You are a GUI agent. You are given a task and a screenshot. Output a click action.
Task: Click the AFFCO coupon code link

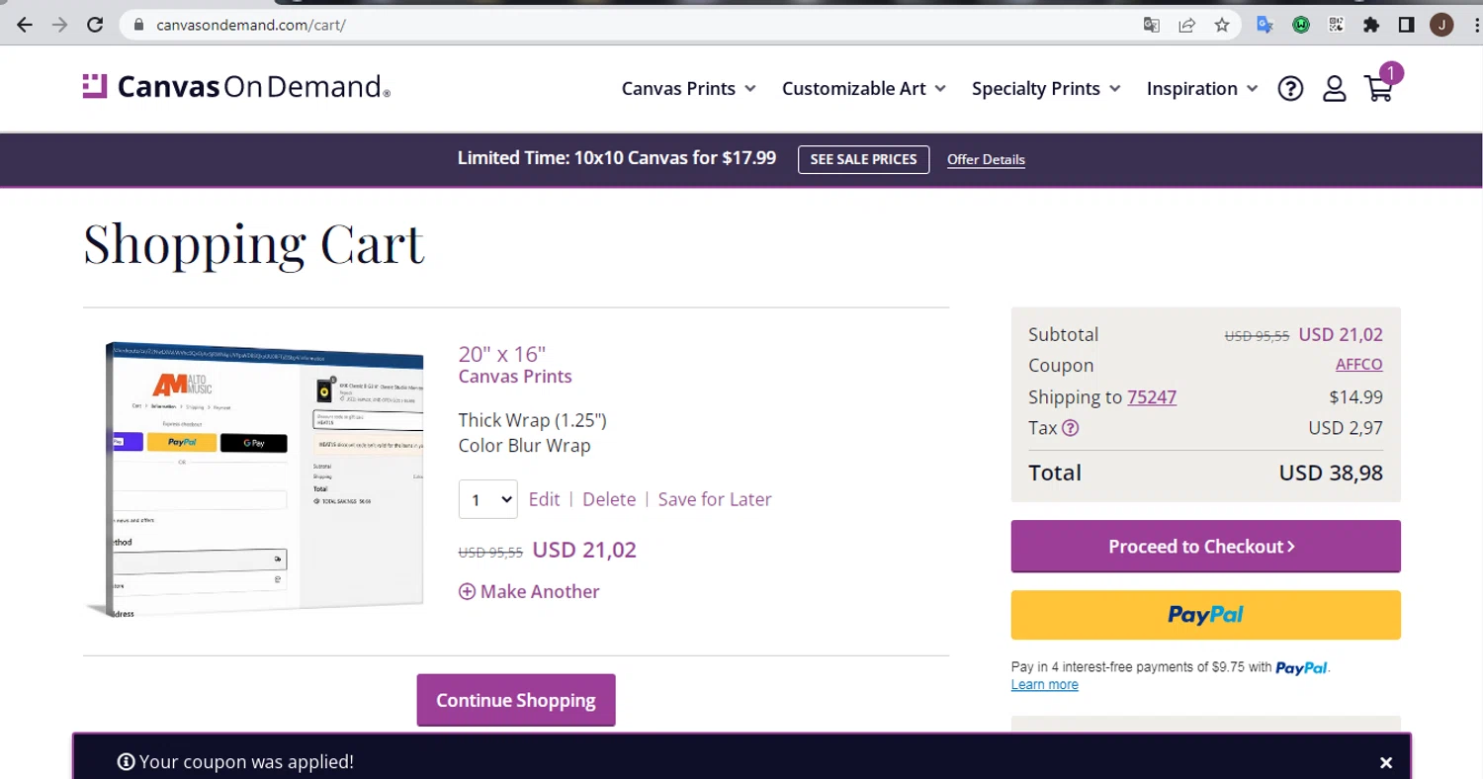coord(1358,365)
